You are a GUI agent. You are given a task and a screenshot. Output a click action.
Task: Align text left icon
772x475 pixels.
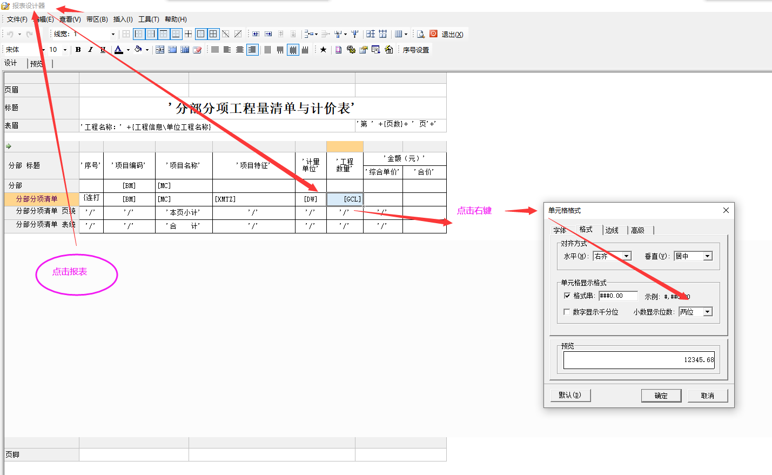pyautogui.click(x=227, y=50)
